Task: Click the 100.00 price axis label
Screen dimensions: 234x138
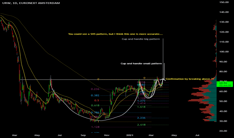Action: click(x=224, y=52)
